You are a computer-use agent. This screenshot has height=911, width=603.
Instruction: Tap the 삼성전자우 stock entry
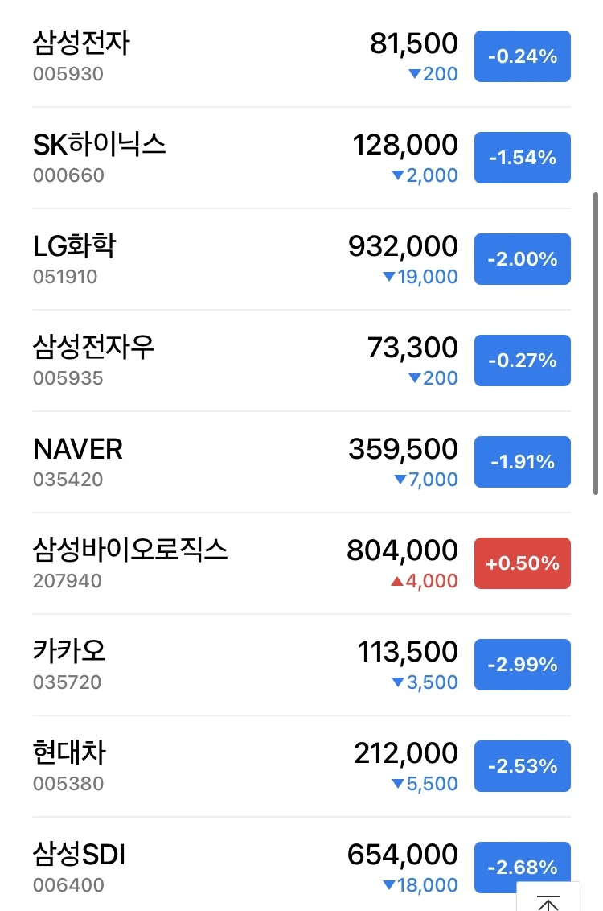(x=301, y=361)
